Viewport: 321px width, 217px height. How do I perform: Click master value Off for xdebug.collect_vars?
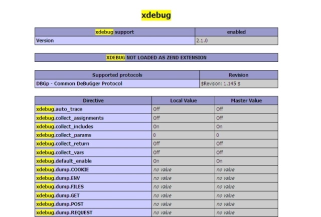pyautogui.click(x=246, y=152)
